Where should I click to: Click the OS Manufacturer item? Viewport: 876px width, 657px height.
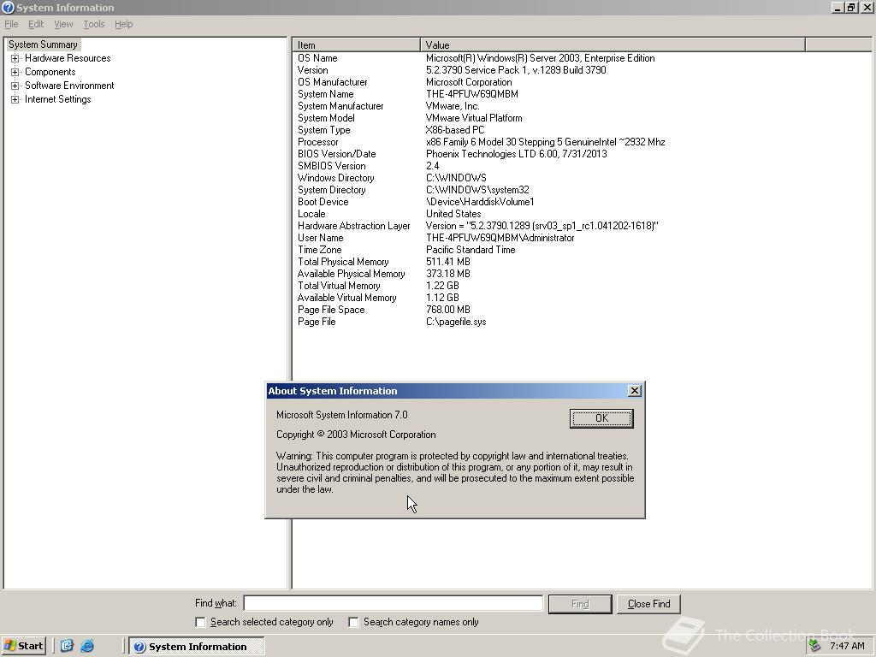333,82
